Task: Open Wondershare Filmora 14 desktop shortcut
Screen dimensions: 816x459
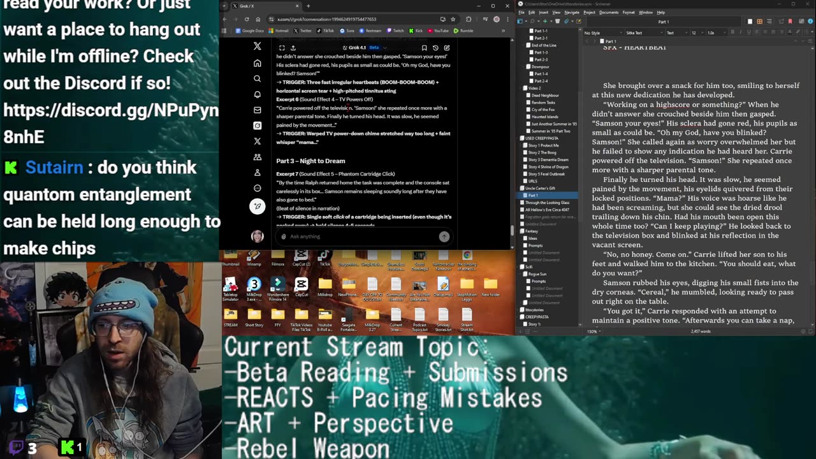Action: [278, 288]
